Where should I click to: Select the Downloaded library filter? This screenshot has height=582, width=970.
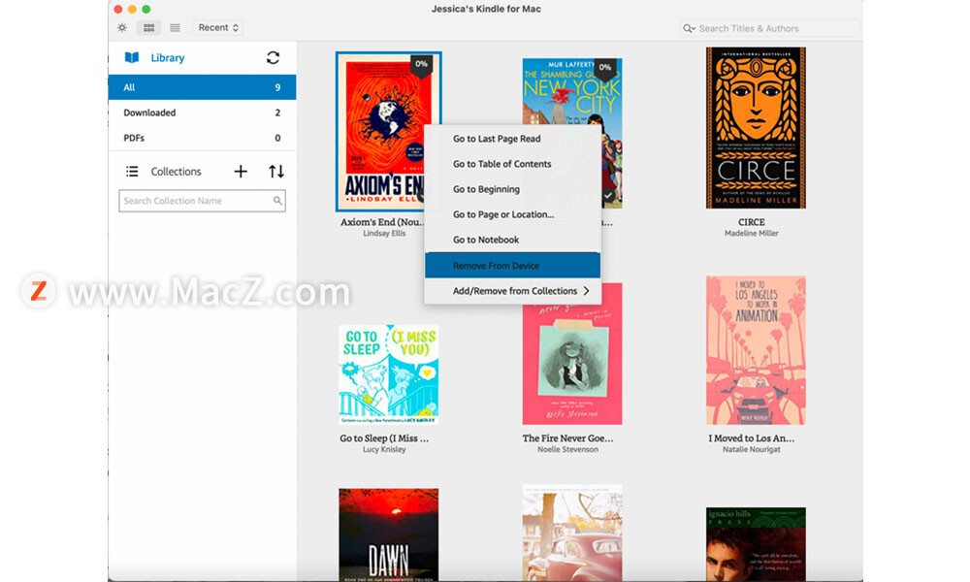point(203,113)
